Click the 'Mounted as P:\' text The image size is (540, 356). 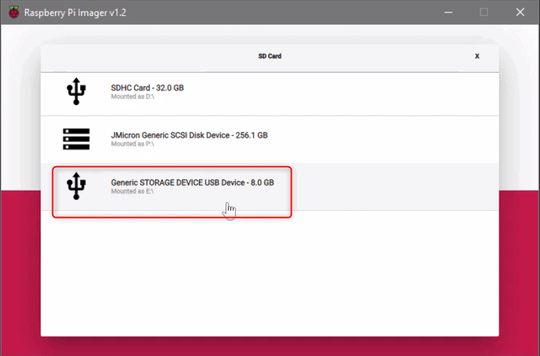coord(133,144)
